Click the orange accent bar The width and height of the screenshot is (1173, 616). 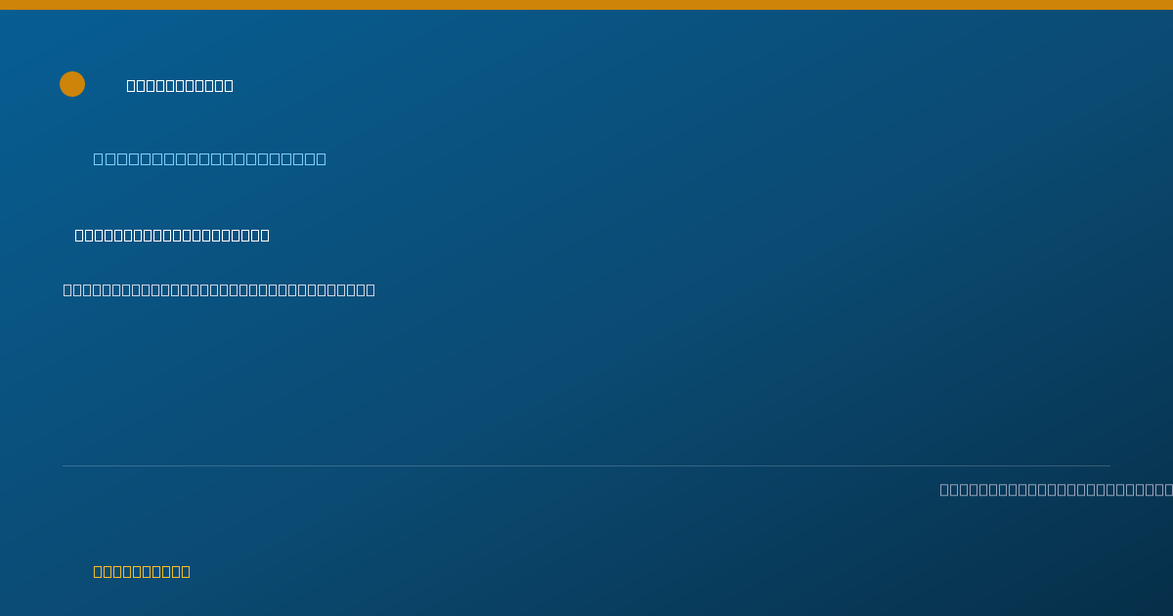click(x=586, y=5)
